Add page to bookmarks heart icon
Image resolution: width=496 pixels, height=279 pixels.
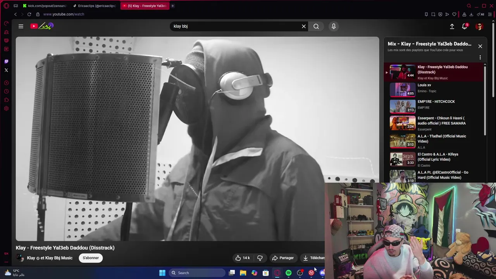coord(454,14)
